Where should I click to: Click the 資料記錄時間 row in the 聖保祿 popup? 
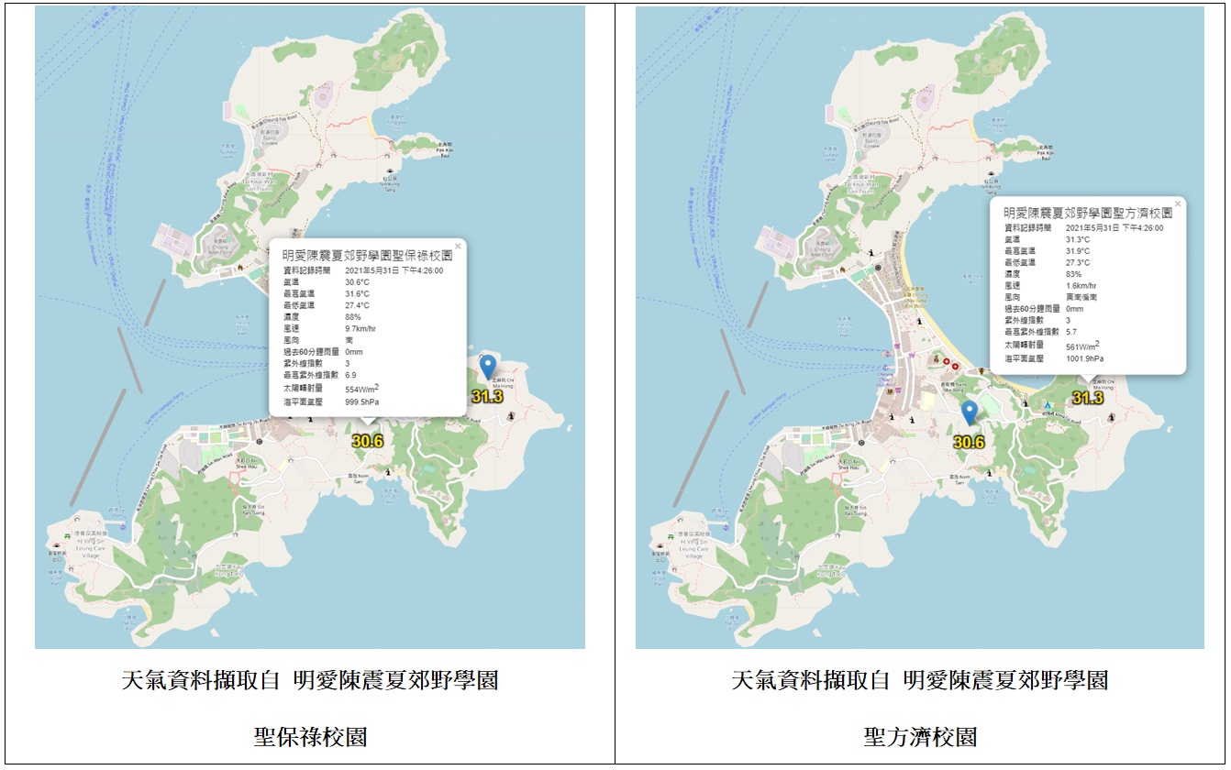(x=363, y=270)
